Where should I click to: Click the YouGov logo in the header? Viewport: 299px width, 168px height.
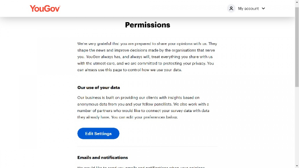[x=45, y=8]
